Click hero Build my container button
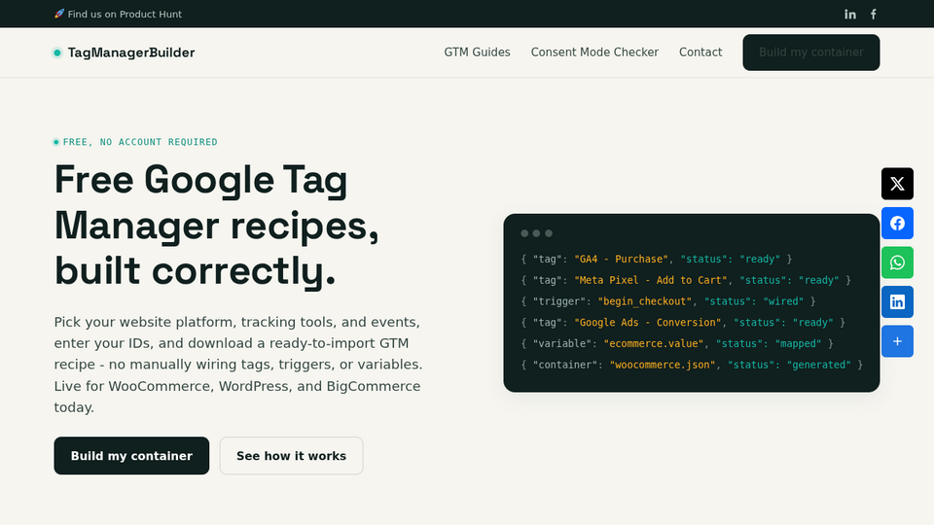 tap(131, 456)
